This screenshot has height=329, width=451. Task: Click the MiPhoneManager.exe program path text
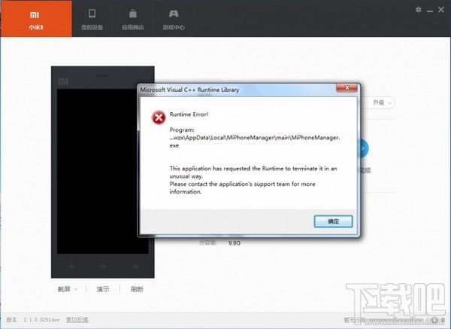255,142
